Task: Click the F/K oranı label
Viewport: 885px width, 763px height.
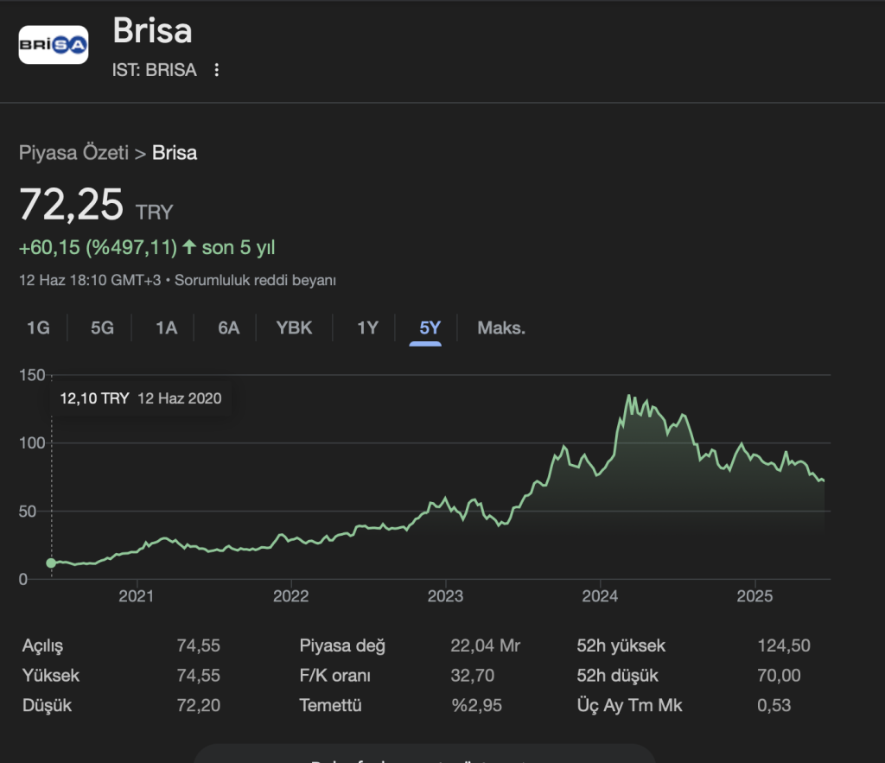Action: click(334, 676)
